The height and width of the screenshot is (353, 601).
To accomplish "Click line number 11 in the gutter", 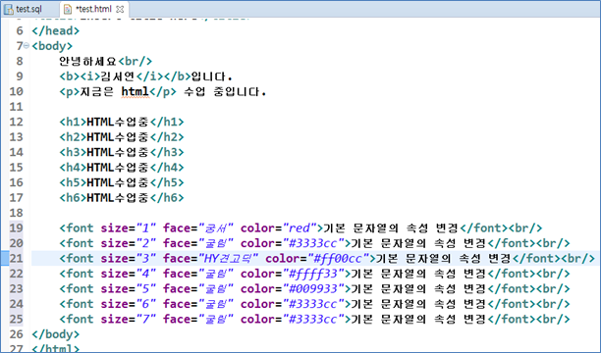I will coord(16,107).
